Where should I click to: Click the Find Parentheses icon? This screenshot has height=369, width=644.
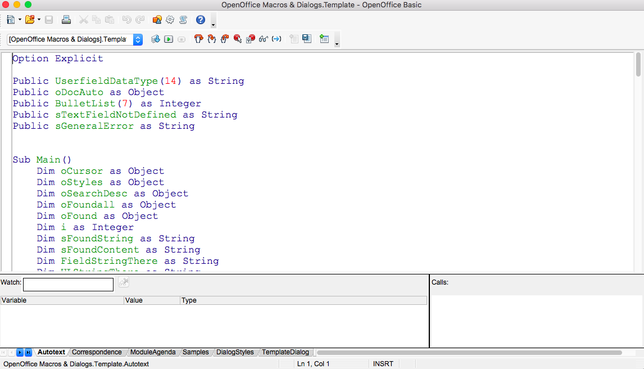point(276,39)
